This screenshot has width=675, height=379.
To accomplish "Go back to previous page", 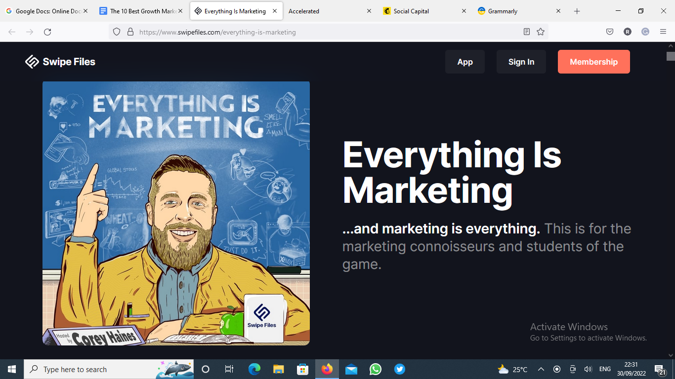I will (x=12, y=32).
